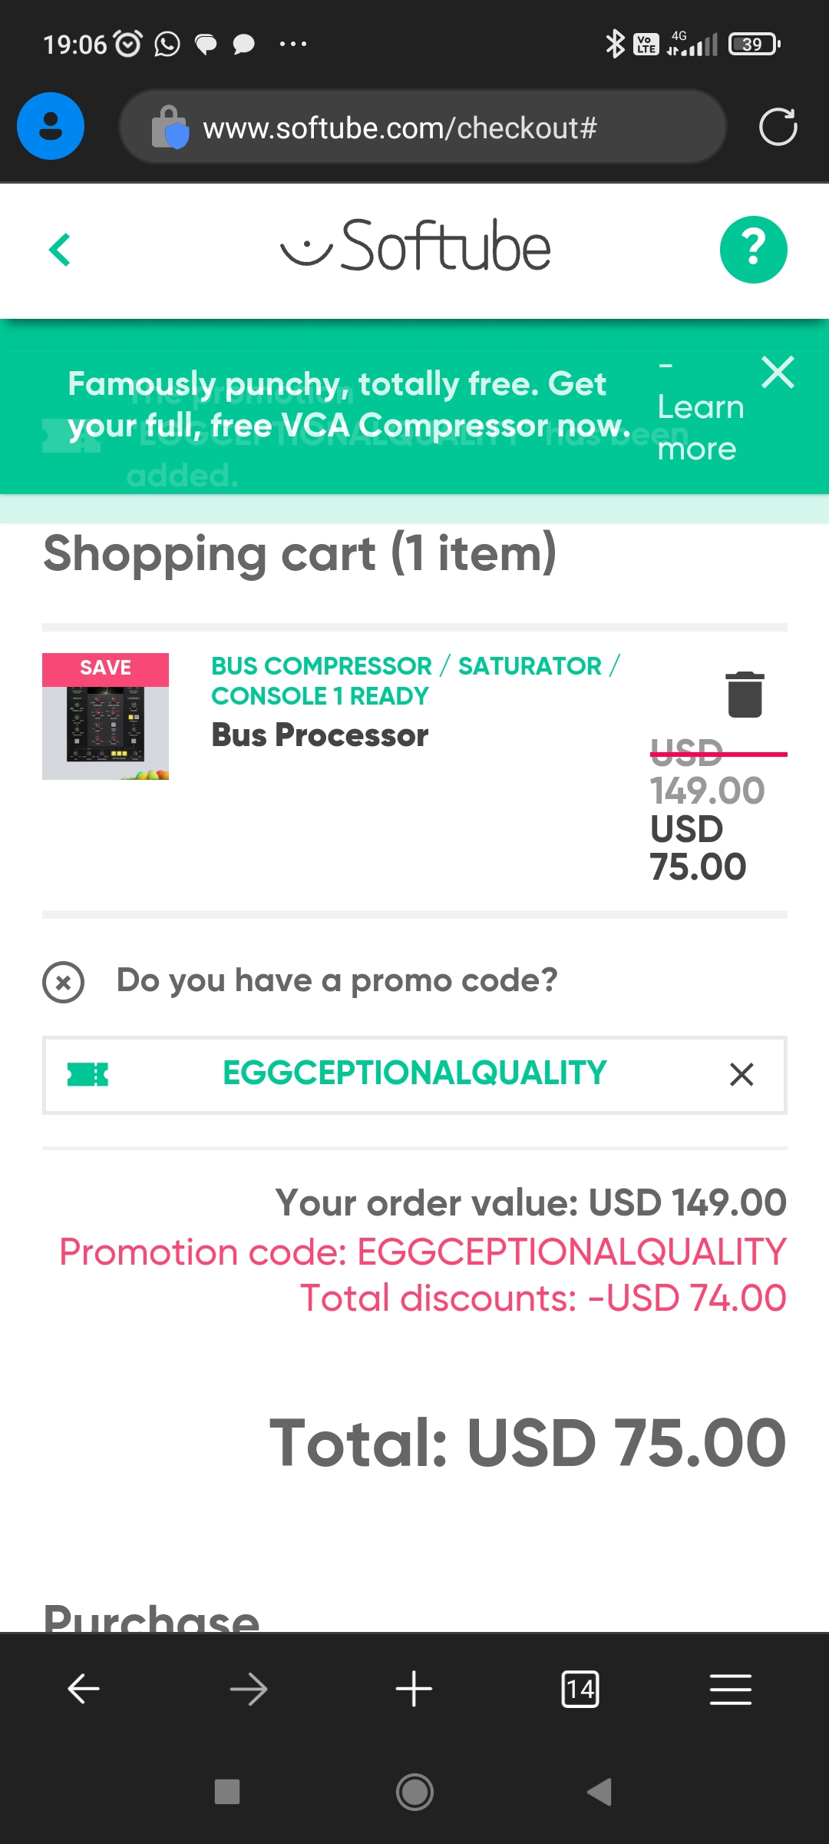Tap the green help question mark icon
Image resolution: width=829 pixels, height=1844 pixels.
click(753, 250)
